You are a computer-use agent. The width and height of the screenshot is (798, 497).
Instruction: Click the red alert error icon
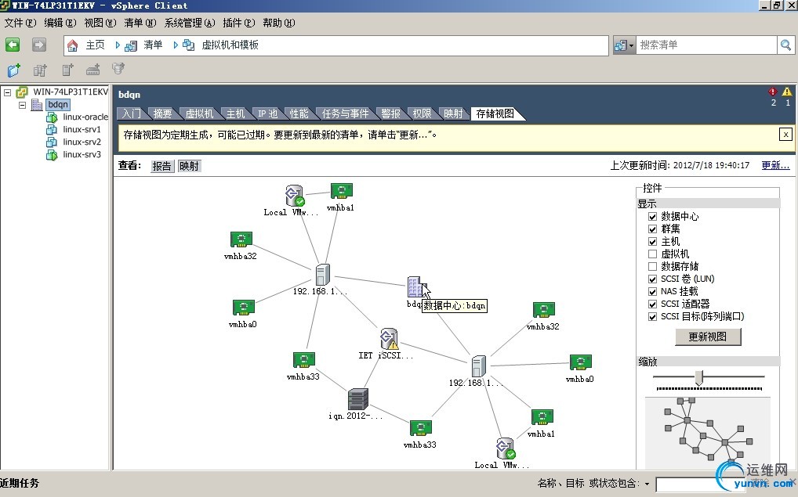tap(773, 92)
